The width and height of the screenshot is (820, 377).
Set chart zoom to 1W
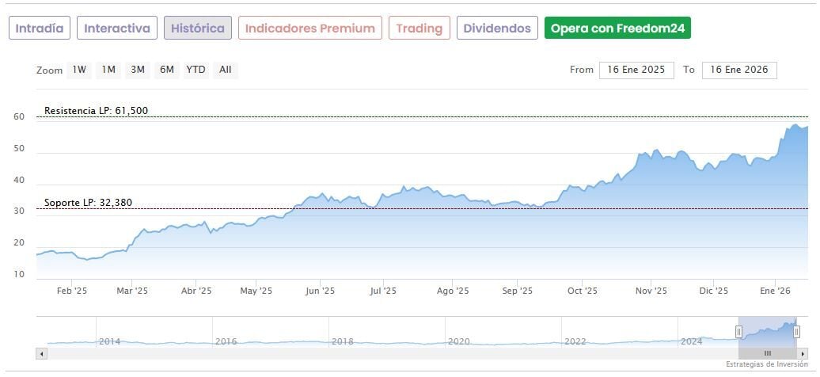(x=79, y=70)
